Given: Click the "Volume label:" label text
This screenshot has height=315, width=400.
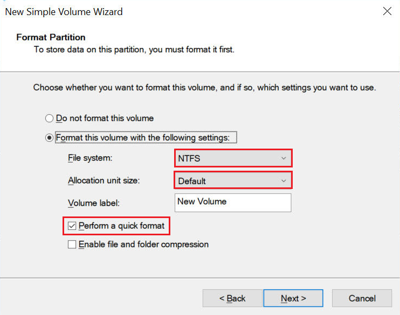Looking at the screenshot, I should pos(93,203).
